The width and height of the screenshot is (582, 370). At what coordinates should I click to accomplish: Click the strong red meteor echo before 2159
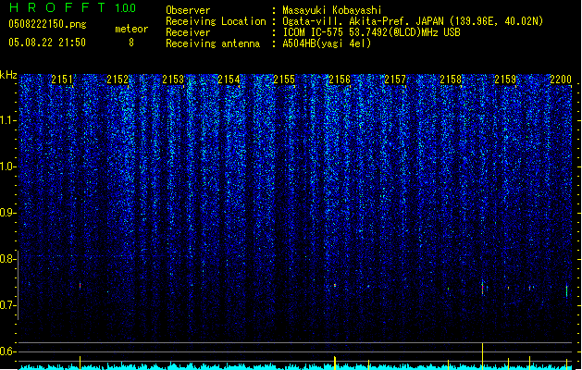click(482, 288)
